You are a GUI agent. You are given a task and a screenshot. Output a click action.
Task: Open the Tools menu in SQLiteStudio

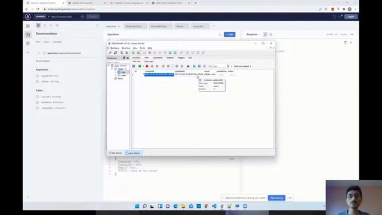click(143, 48)
